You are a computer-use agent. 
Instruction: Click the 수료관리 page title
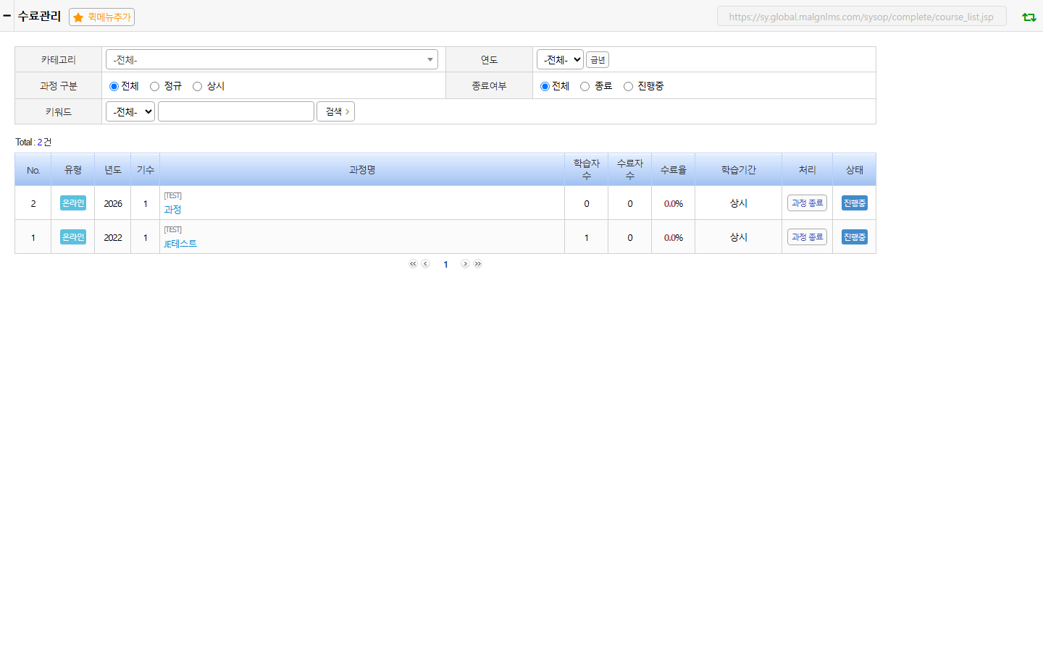39,16
